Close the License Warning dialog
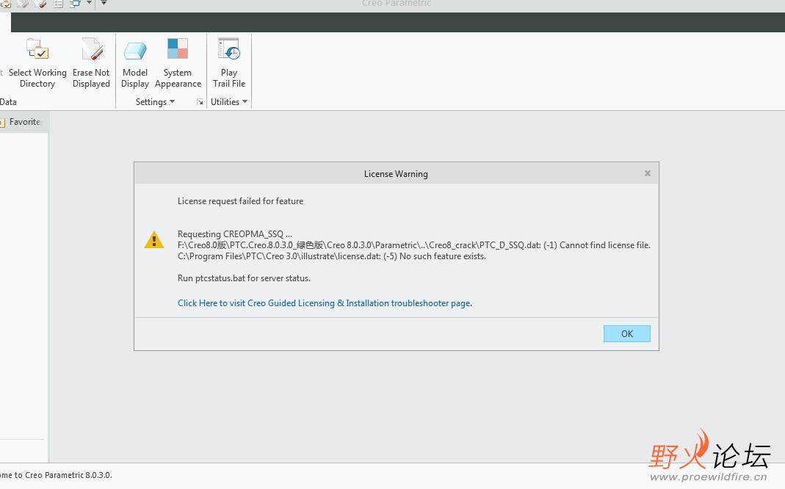 (648, 173)
